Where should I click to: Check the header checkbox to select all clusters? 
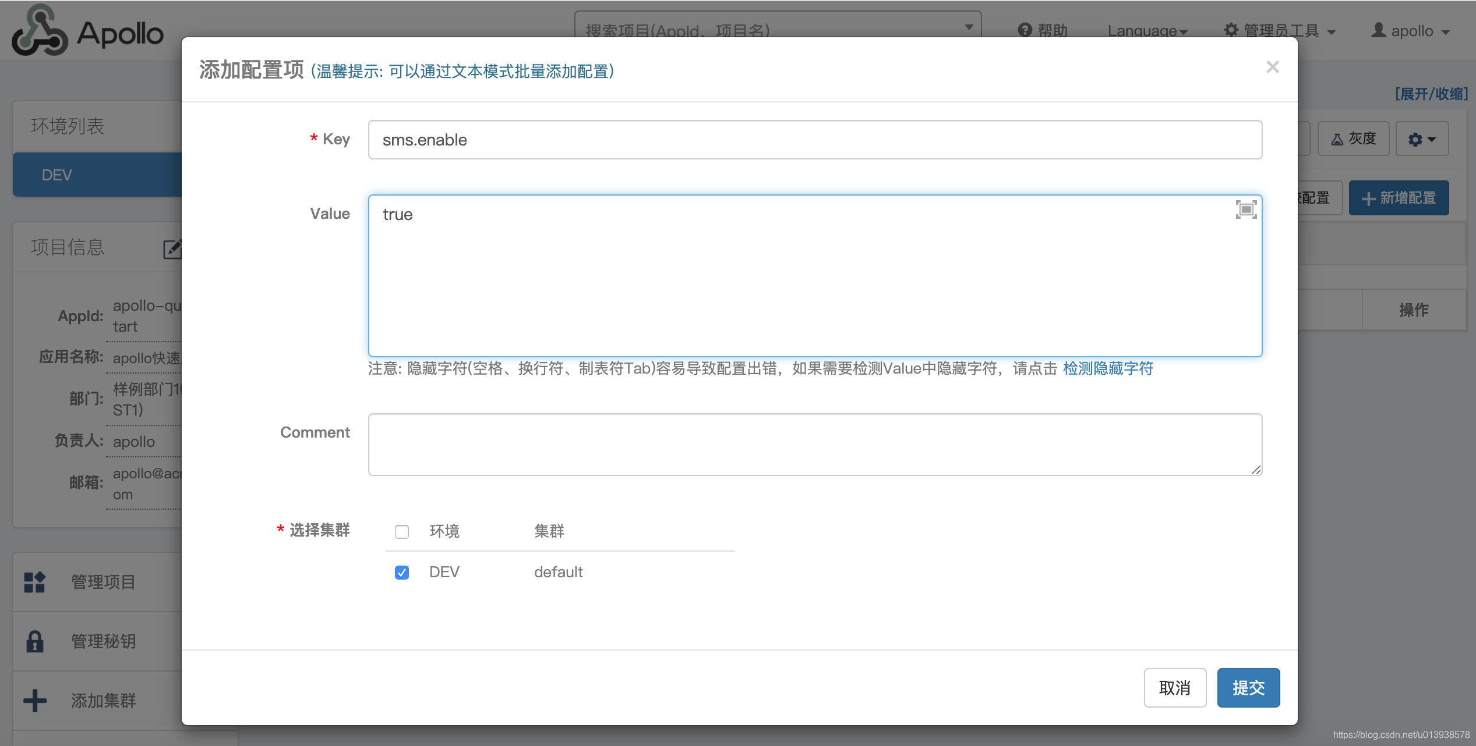(401, 531)
